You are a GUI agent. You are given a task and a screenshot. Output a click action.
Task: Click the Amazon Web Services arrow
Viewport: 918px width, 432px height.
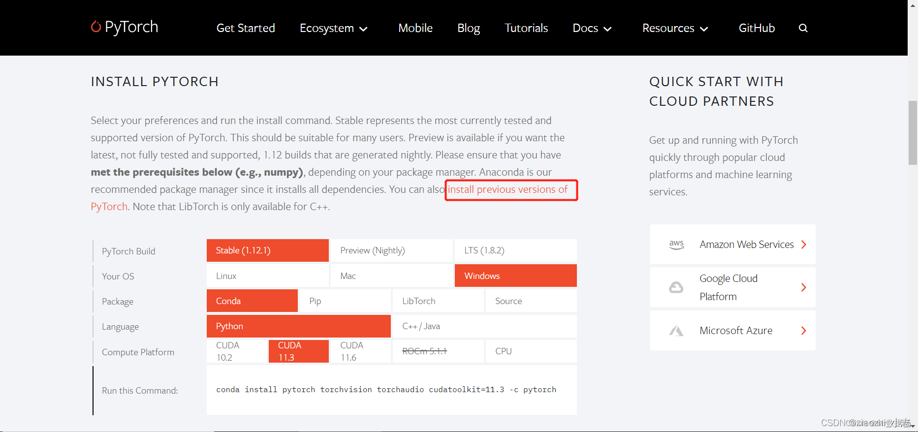coord(803,245)
